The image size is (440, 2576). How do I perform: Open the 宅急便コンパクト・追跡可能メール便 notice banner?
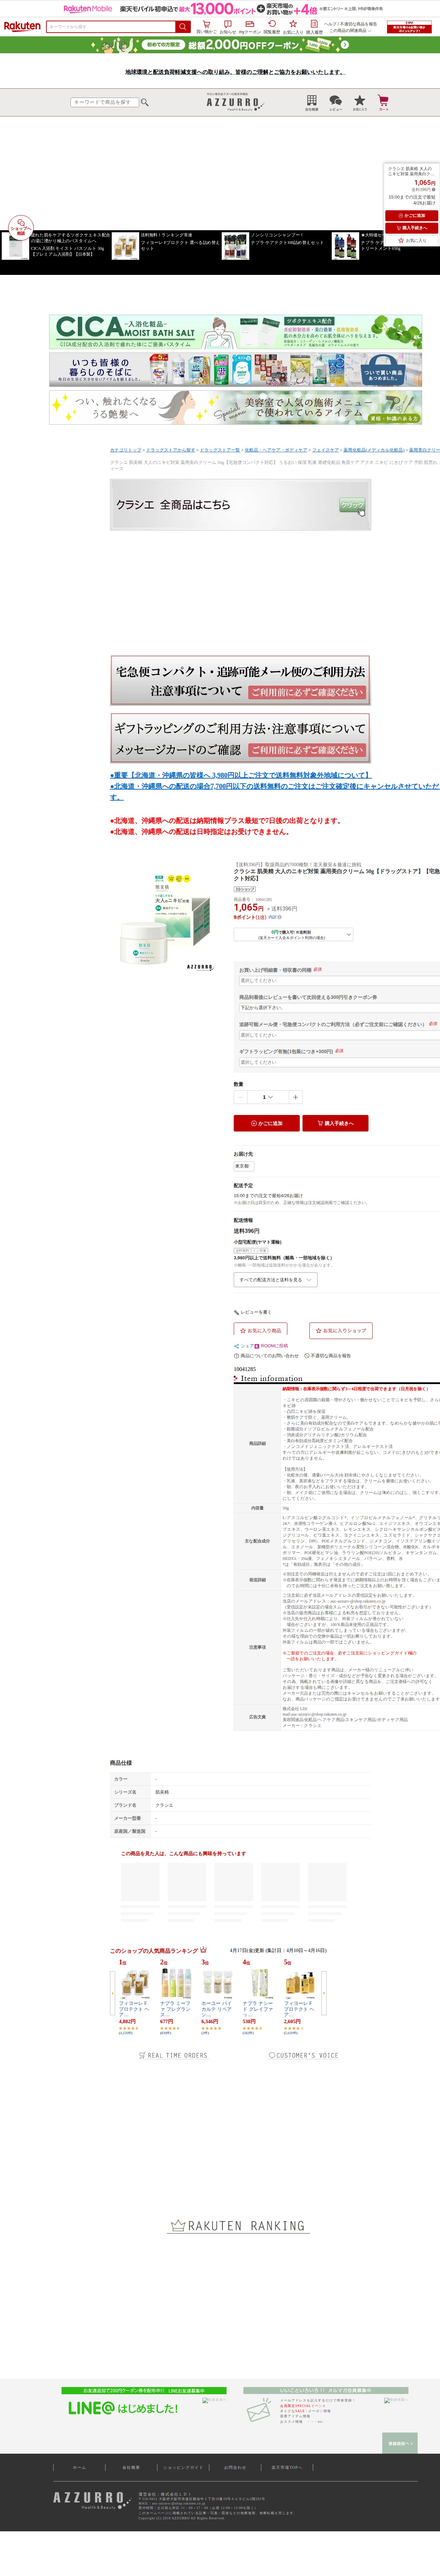pyautogui.click(x=240, y=681)
